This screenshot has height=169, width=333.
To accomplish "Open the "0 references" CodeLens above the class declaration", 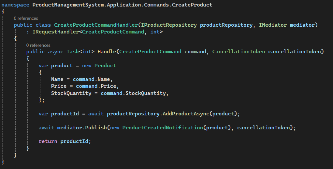I will click(x=26, y=18).
